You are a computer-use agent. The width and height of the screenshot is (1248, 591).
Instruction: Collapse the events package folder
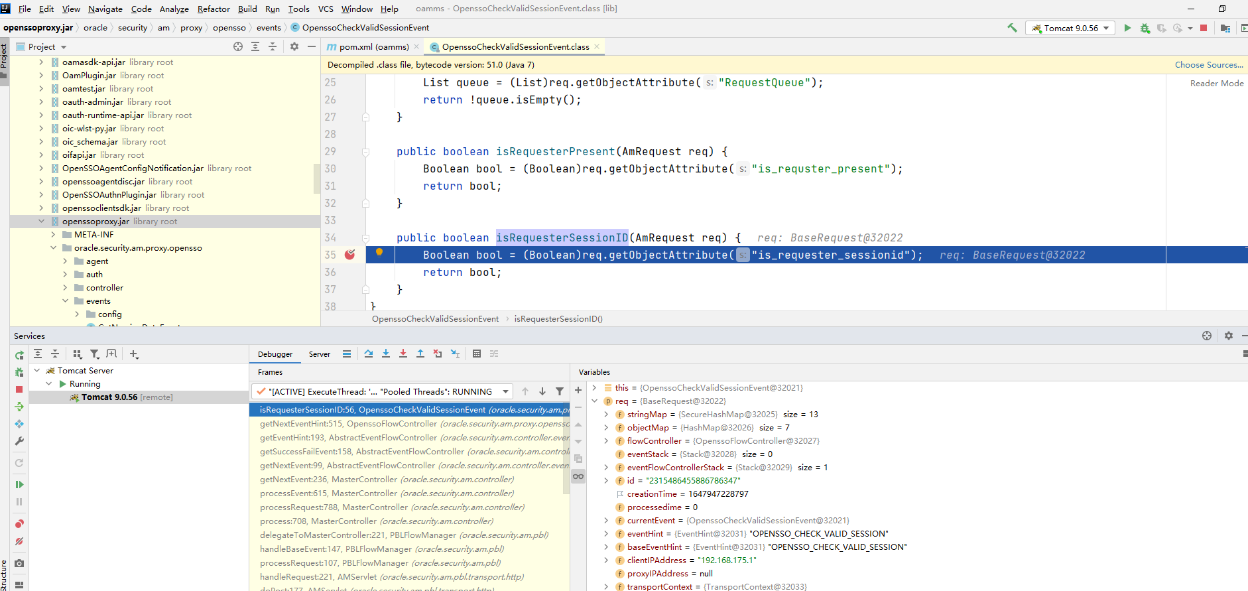(x=65, y=301)
